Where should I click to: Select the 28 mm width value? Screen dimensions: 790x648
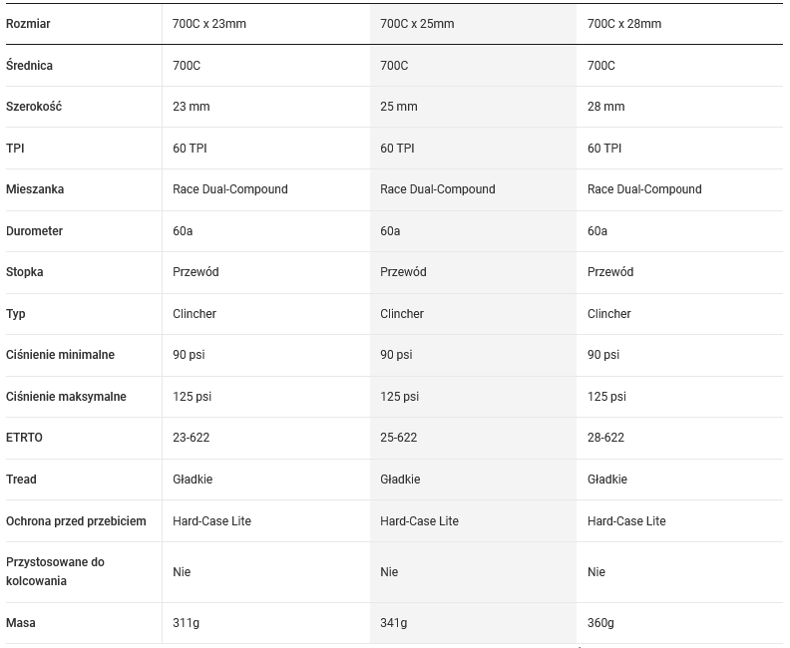coord(606,107)
